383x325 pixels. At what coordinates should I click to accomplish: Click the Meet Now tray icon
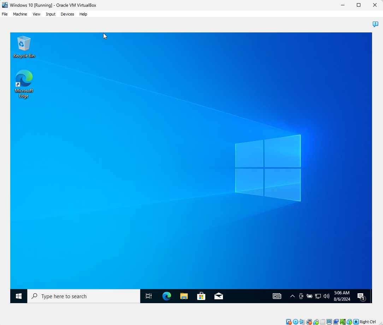(x=301, y=296)
